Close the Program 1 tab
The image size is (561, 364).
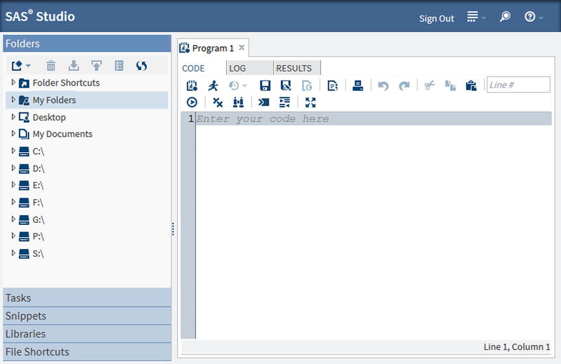(242, 47)
